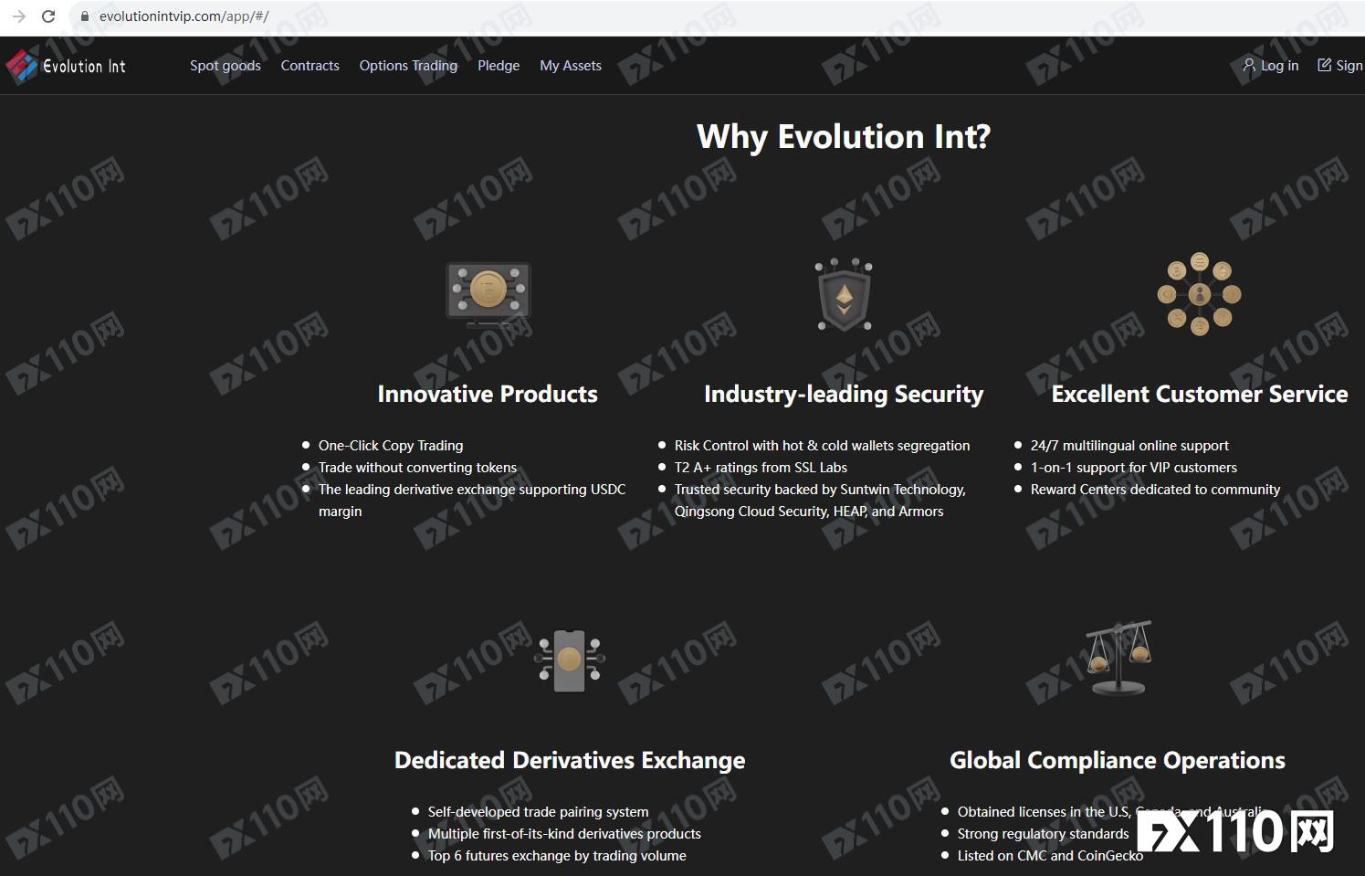
Task: Click the T2 A+ ratings from SSL Labs text
Action: coord(761,468)
